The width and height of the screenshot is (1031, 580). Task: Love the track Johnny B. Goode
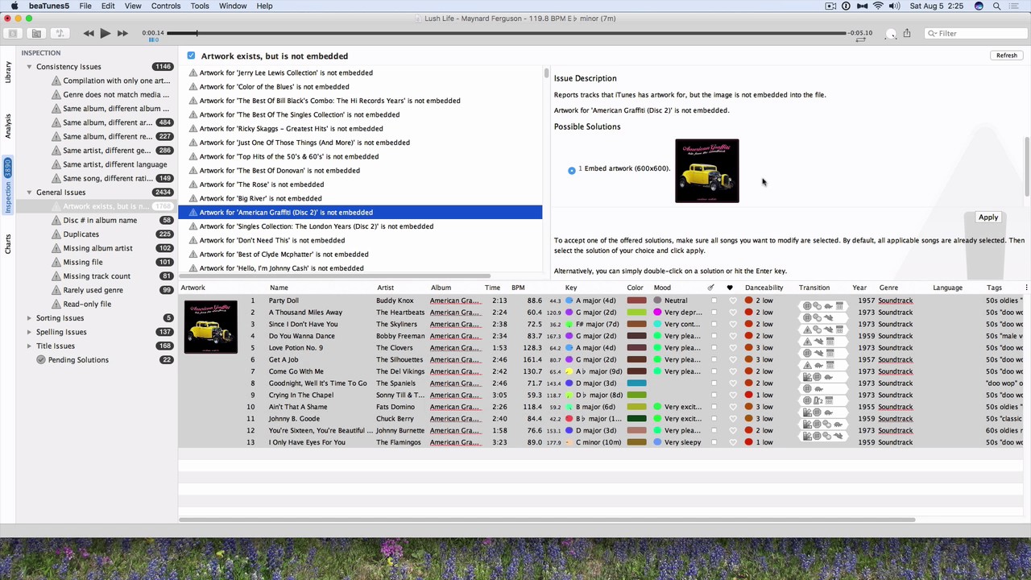pos(732,419)
